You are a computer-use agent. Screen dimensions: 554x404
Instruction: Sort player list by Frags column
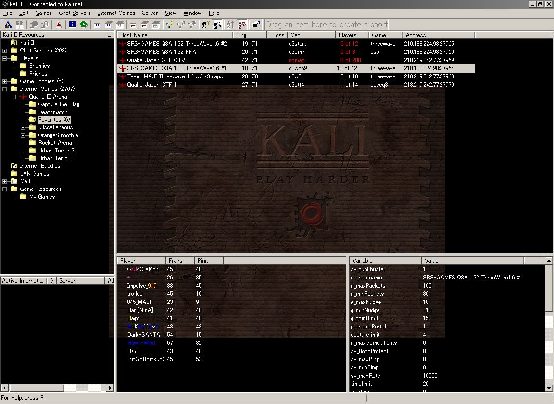(180, 261)
